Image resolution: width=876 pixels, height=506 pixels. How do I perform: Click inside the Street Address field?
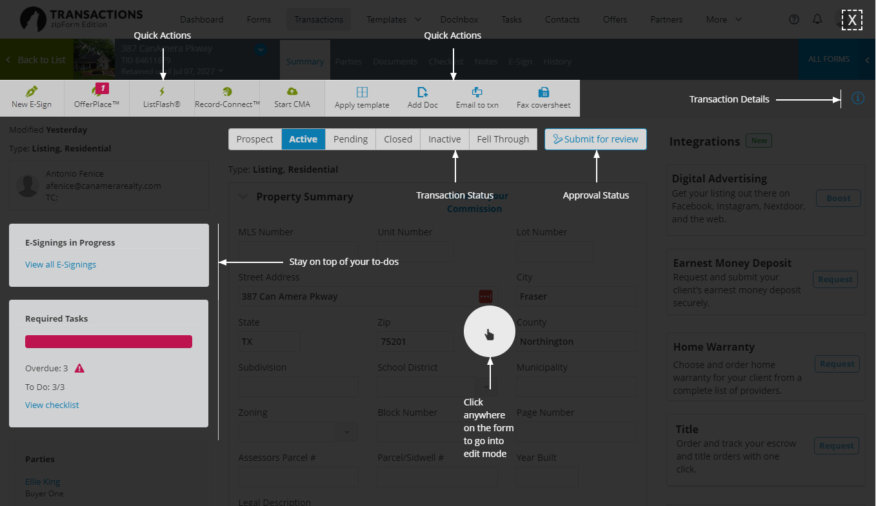(355, 297)
